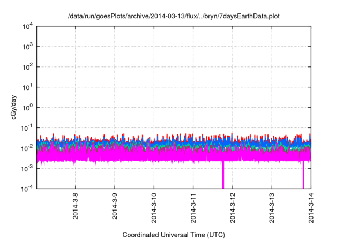Click the cGy/day y-axis label

(14, 107)
